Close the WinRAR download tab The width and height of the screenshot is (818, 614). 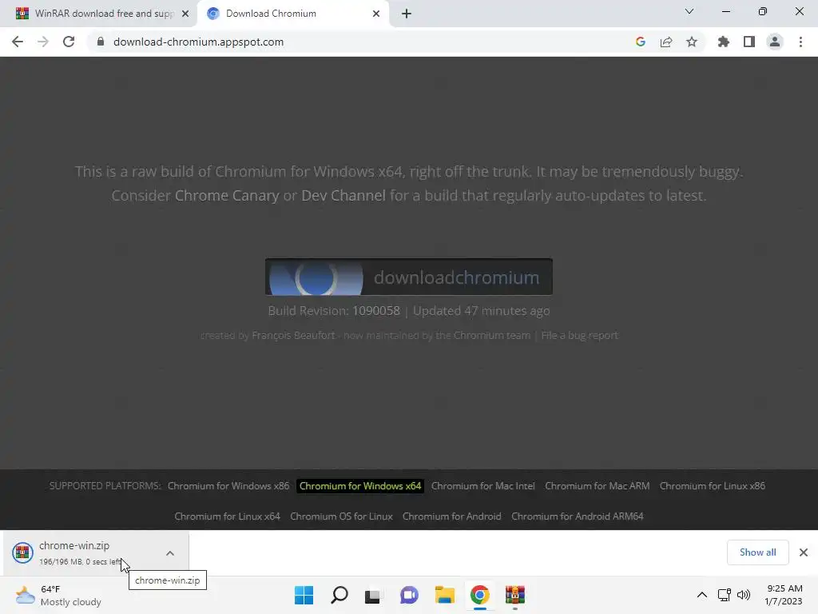185,14
